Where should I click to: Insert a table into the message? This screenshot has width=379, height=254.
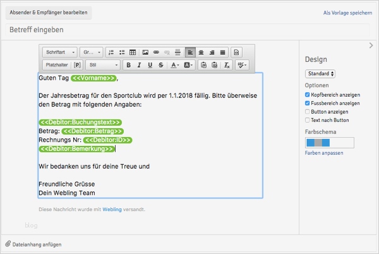pyautogui.click(x=133, y=52)
